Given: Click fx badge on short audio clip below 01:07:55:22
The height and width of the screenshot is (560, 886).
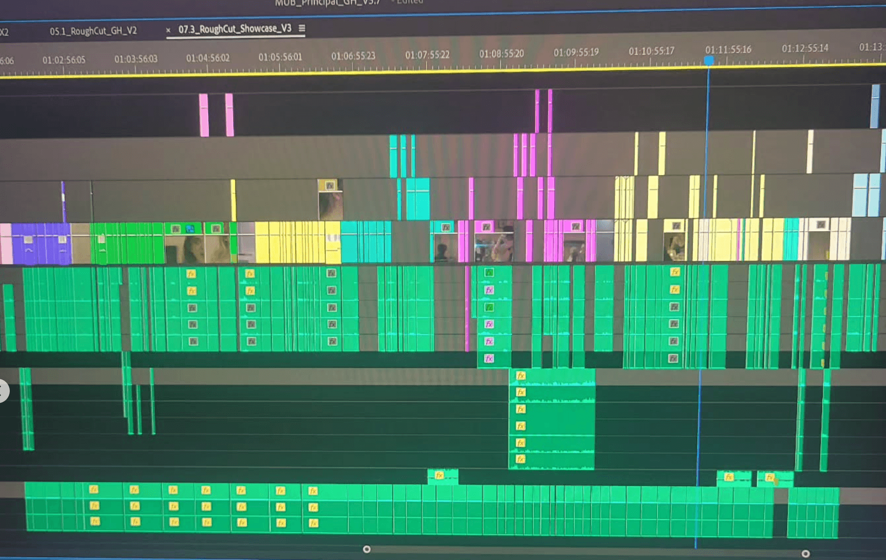Looking at the screenshot, I should [x=439, y=476].
